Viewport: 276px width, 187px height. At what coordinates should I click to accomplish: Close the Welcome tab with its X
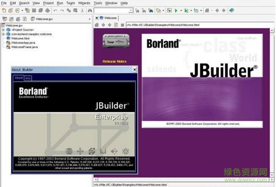pos(97,18)
